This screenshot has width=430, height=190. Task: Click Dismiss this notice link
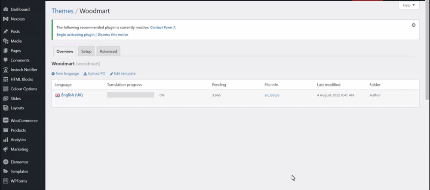click(113, 34)
